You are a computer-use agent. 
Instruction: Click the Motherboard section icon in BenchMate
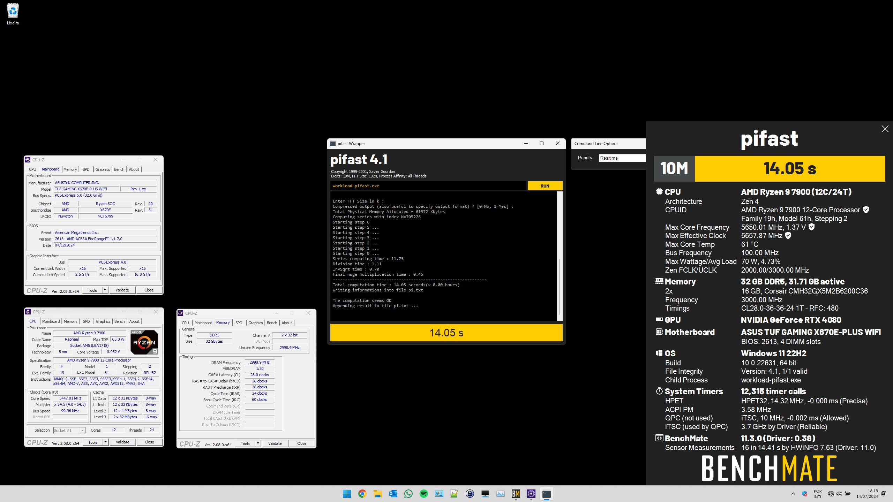(x=659, y=332)
